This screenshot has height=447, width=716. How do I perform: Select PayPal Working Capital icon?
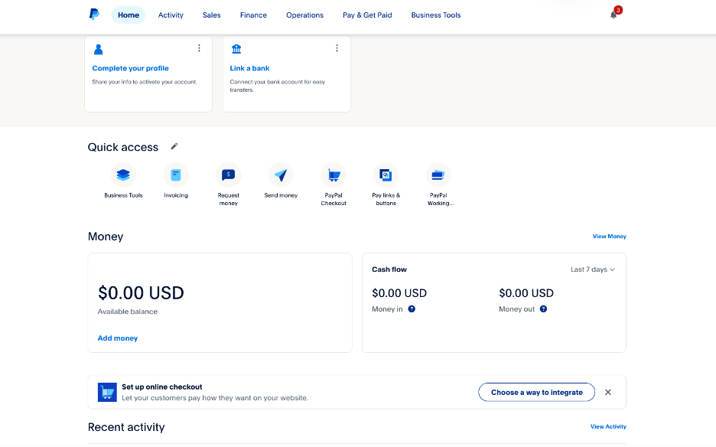point(438,175)
